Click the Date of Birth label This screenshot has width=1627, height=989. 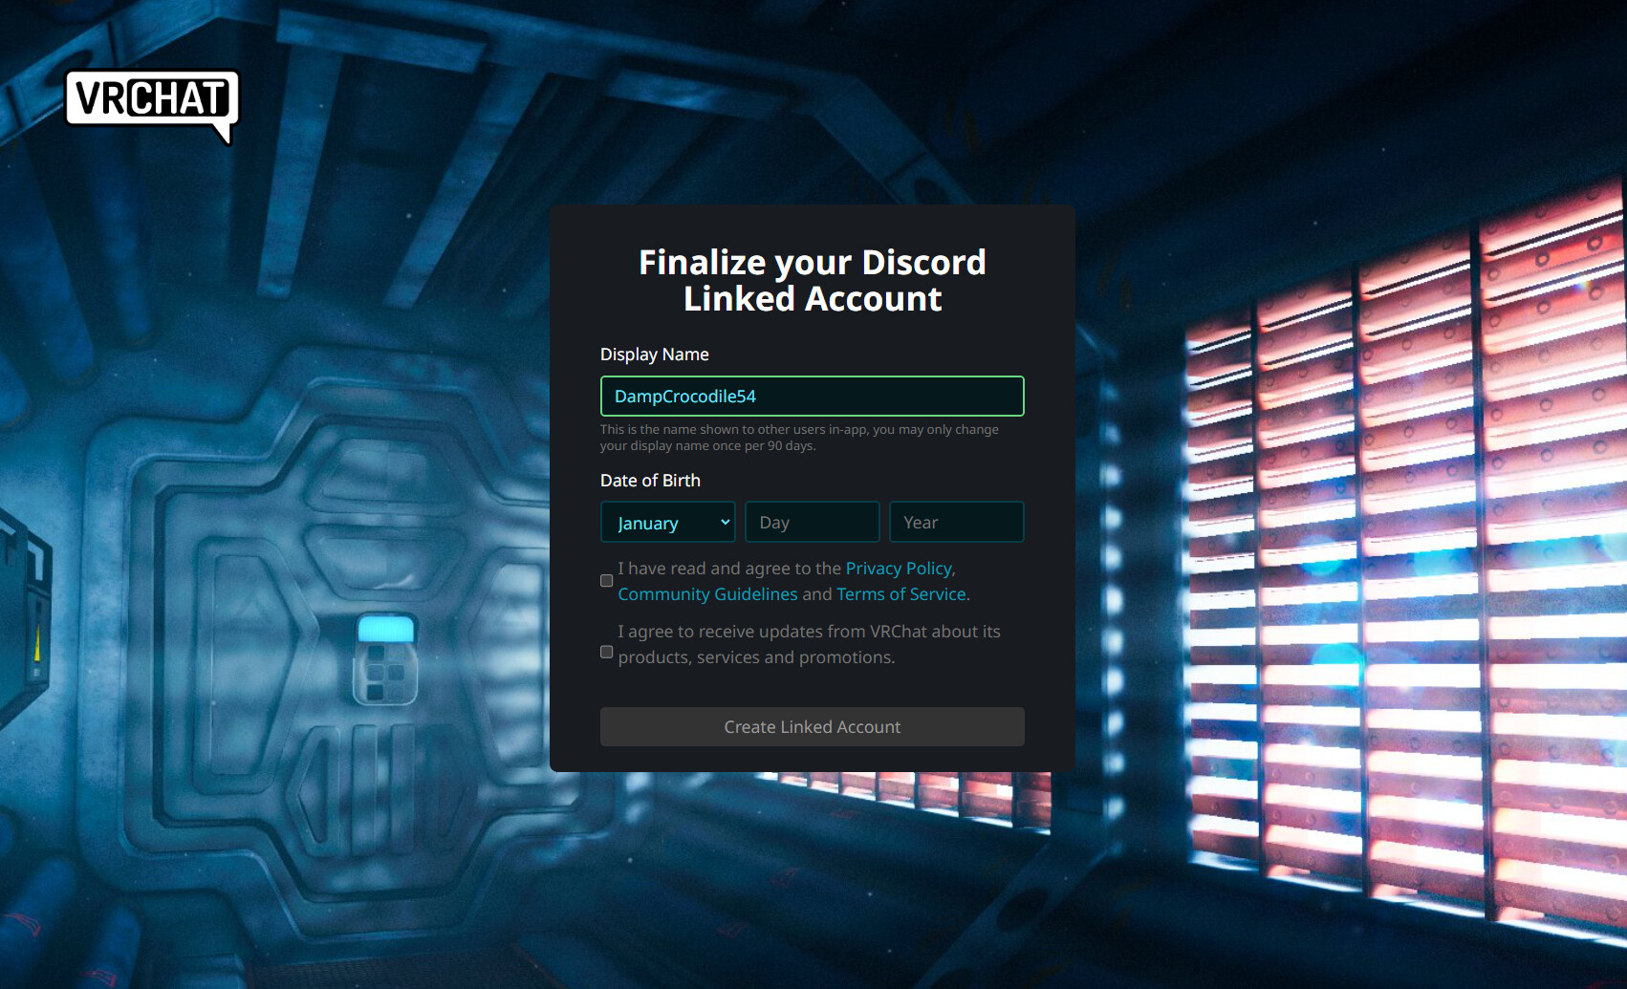650,481
